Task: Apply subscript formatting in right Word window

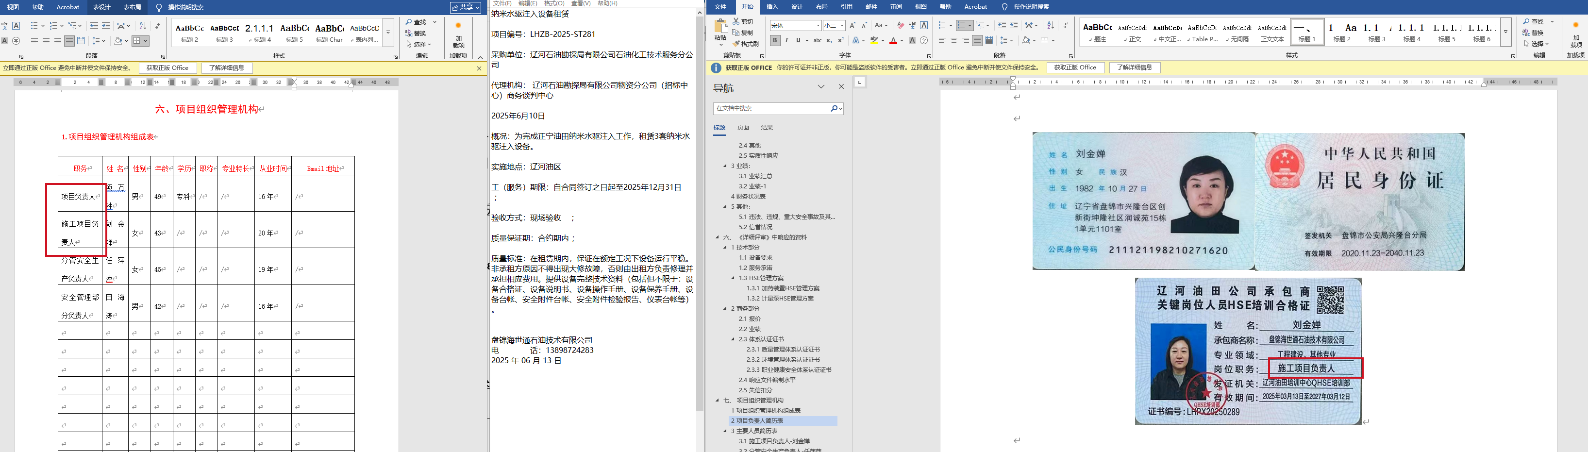Action: pyautogui.click(x=829, y=41)
